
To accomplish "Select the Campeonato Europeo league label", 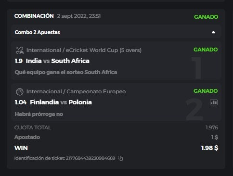I will tap(76, 91).
